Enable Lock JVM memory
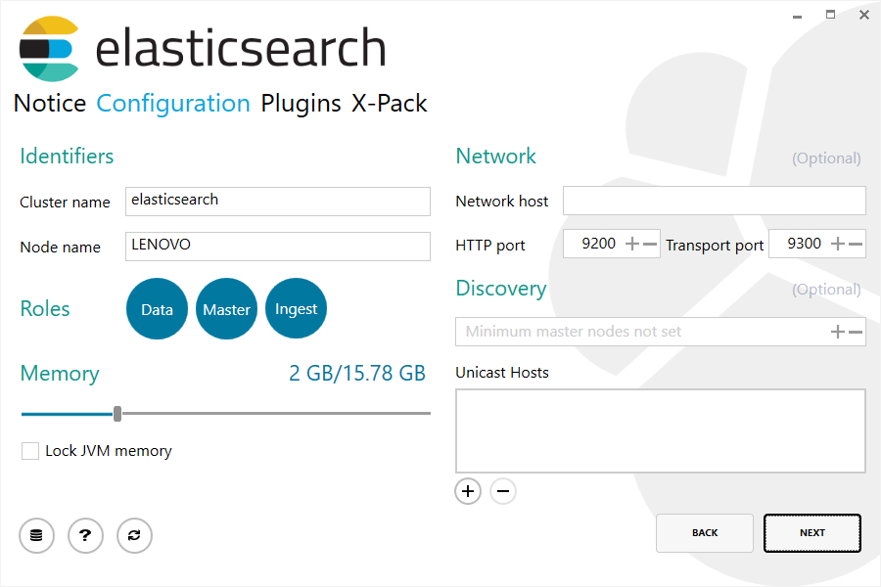This screenshot has width=881, height=587. [29, 451]
